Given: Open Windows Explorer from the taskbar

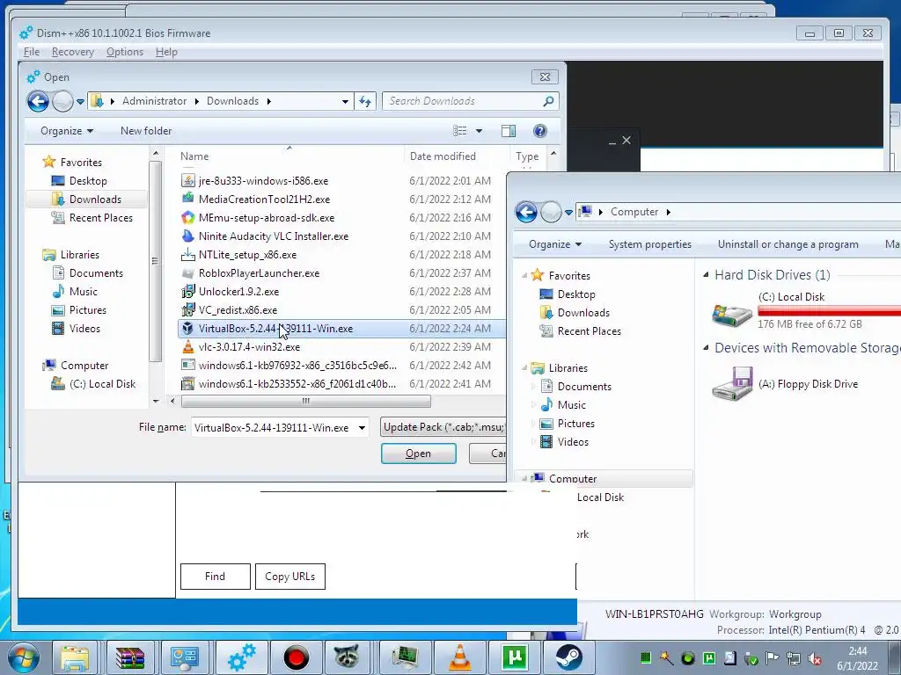Looking at the screenshot, I should (76, 658).
